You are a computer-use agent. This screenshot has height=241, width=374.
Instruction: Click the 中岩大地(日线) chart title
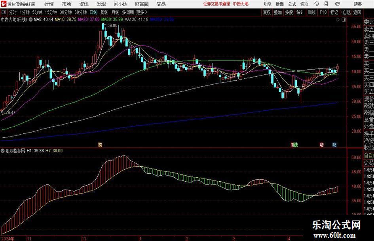tap(14, 19)
